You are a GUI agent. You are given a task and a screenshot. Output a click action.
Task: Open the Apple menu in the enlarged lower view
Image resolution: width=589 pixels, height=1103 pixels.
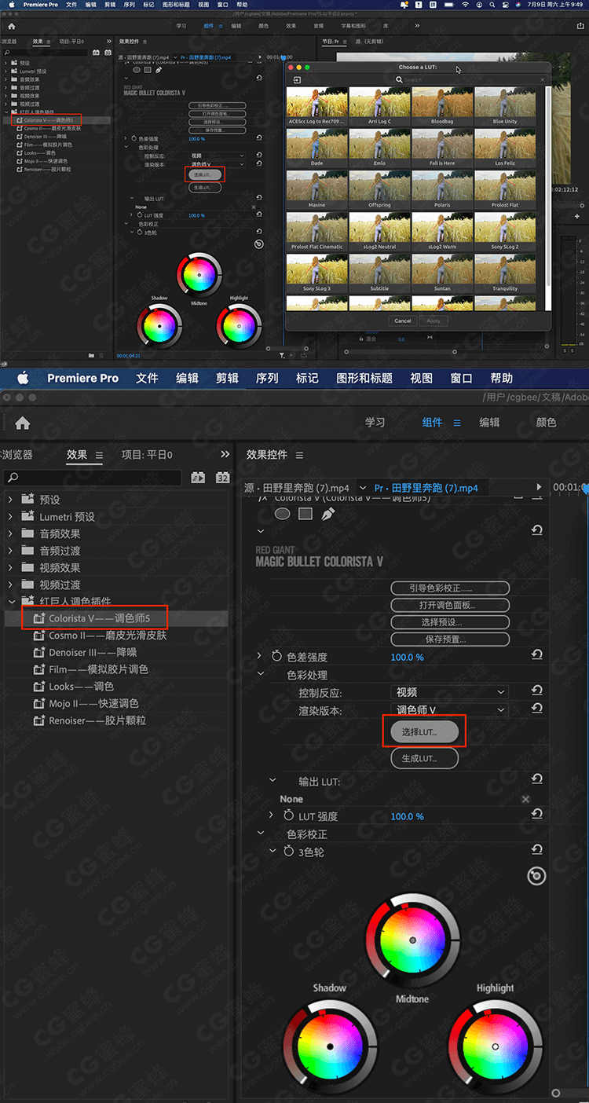(22, 378)
